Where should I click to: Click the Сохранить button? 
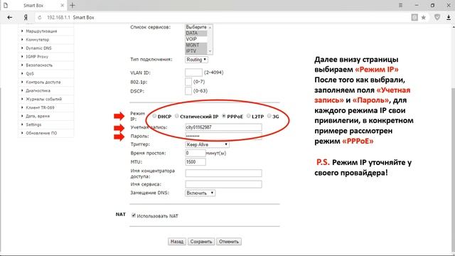coord(201,242)
